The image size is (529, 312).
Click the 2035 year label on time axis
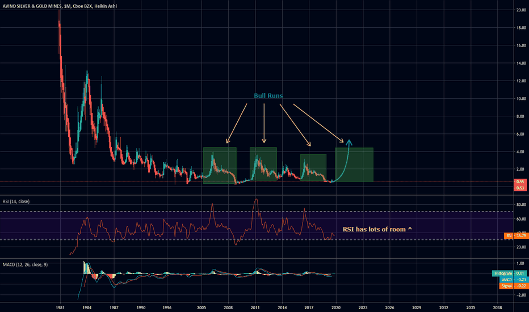[x=471, y=307]
